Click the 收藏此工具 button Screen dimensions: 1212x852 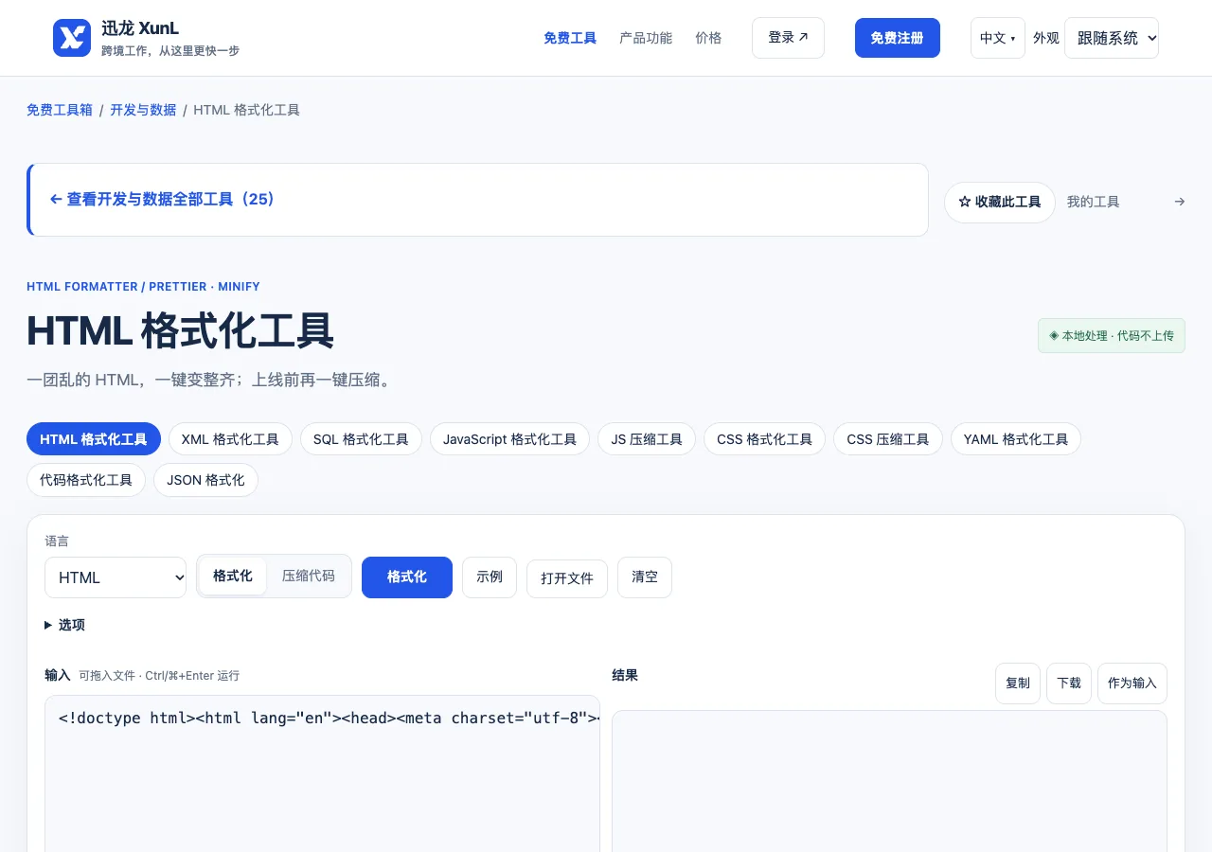coord(1000,203)
